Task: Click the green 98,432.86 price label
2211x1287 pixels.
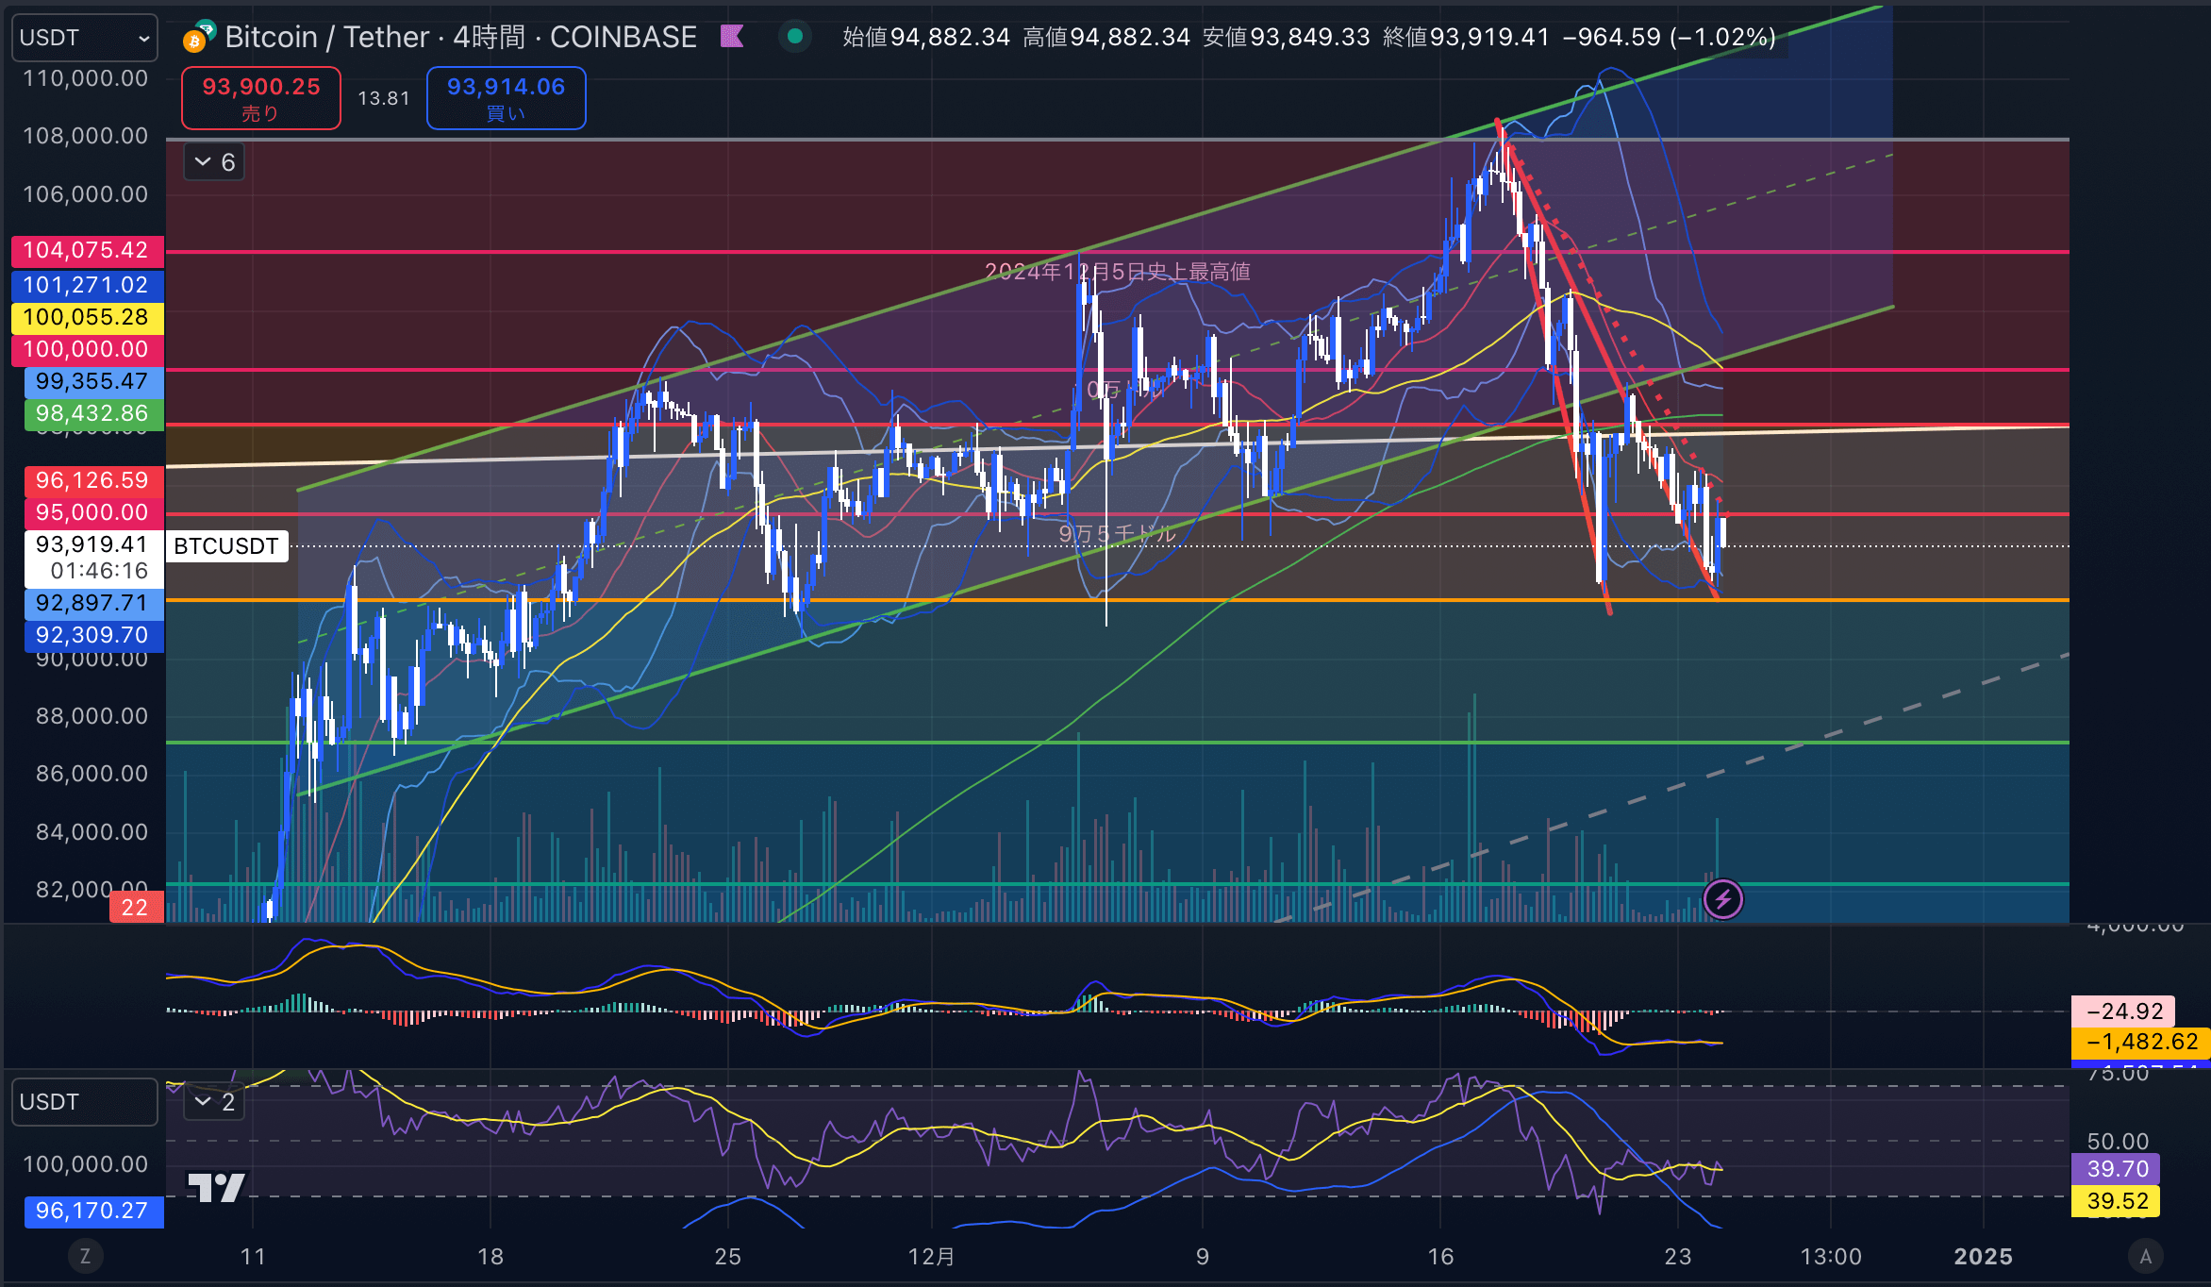Action: (x=93, y=413)
